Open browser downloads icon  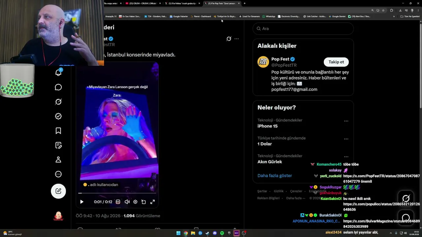tap(400, 10)
